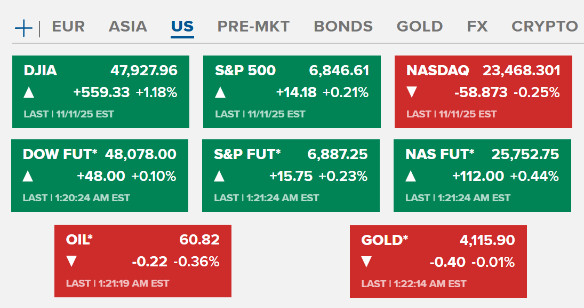Show the BONDS tab
Screen dimensions: 584x308
click(x=343, y=27)
